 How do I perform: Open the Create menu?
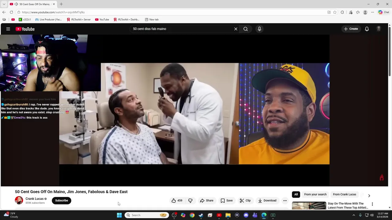[351, 29]
